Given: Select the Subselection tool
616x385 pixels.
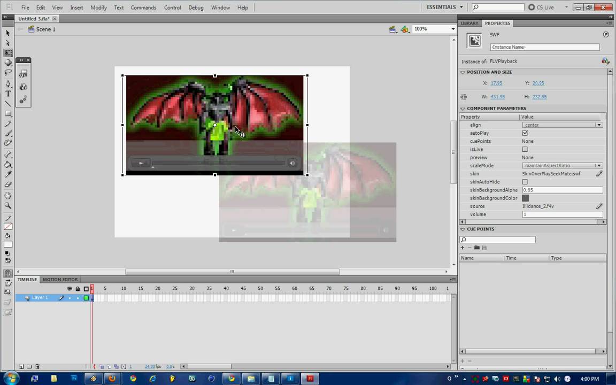Looking at the screenshot, I should coord(7,43).
